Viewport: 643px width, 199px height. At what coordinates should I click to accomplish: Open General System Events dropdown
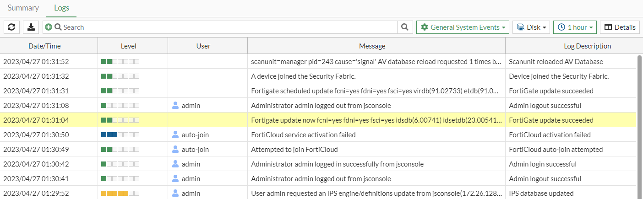[463, 27]
